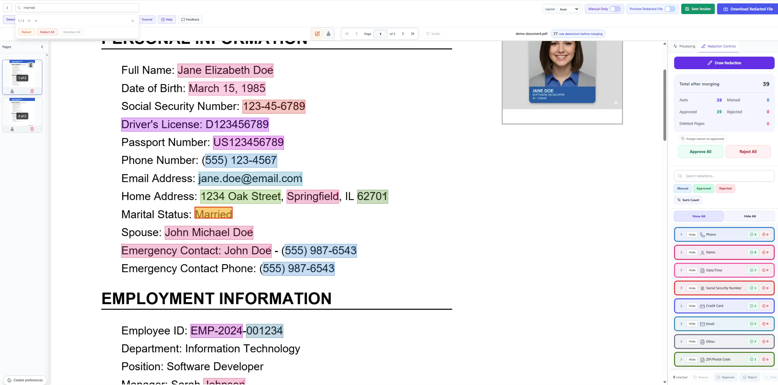Filter redactions by Approved
The width and height of the screenshot is (778, 385).
click(x=704, y=189)
